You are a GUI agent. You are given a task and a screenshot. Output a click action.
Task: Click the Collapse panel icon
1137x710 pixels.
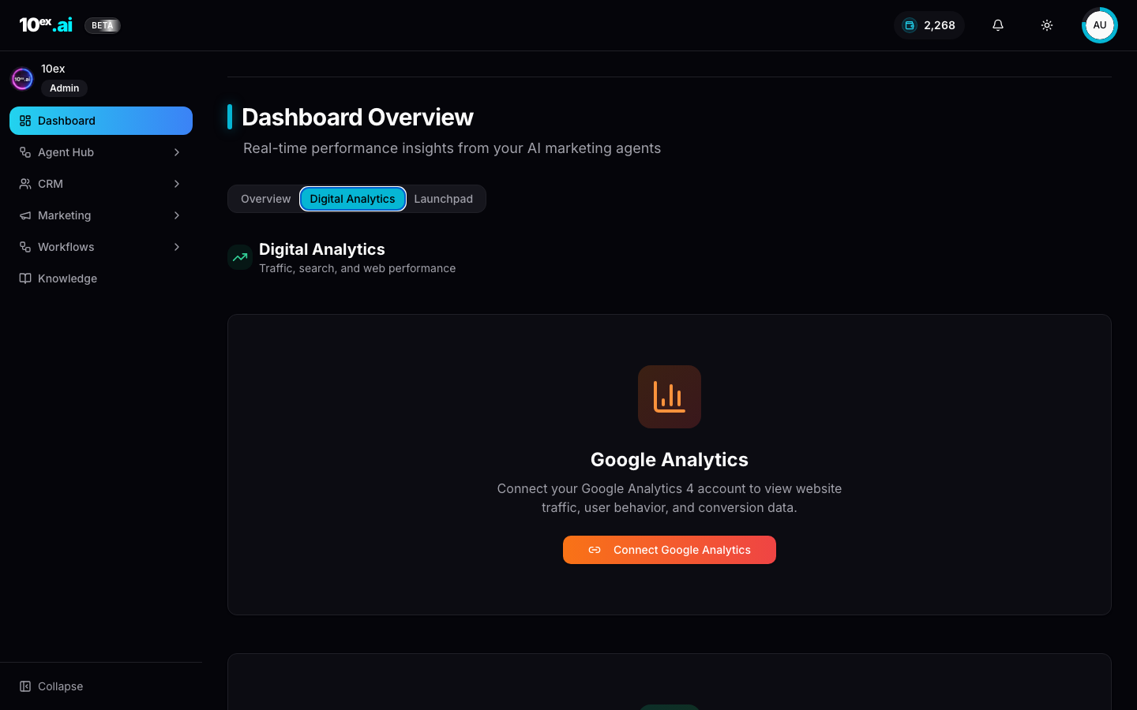[x=25, y=686]
